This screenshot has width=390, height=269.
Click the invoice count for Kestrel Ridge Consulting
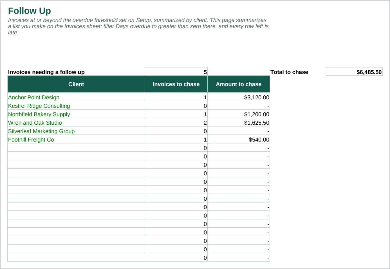click(x=176, y=106)
